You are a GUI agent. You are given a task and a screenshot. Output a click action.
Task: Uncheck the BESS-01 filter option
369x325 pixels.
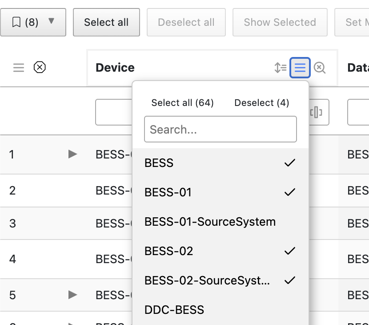coord(220,192)
